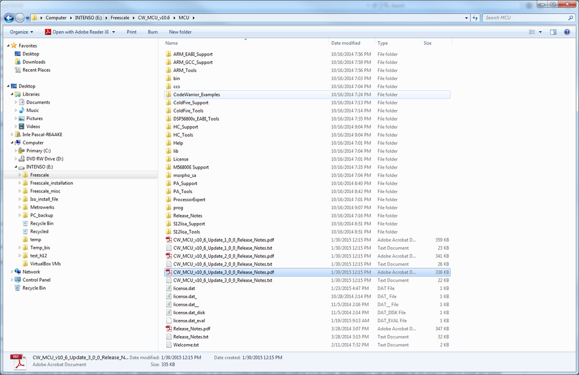Click the license.dat file icon
The width and height of the screenshot is (579, 375).
click(169, 288)
